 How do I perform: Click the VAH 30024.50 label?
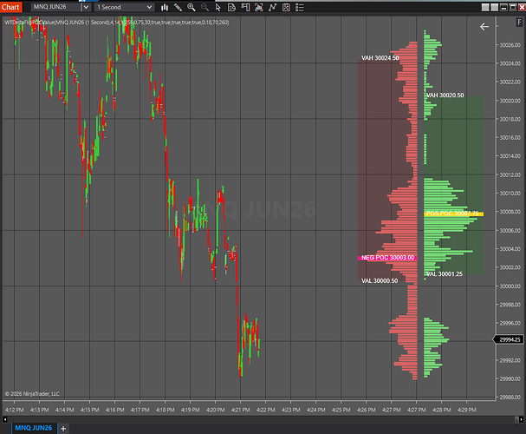(x=380, y=58)
